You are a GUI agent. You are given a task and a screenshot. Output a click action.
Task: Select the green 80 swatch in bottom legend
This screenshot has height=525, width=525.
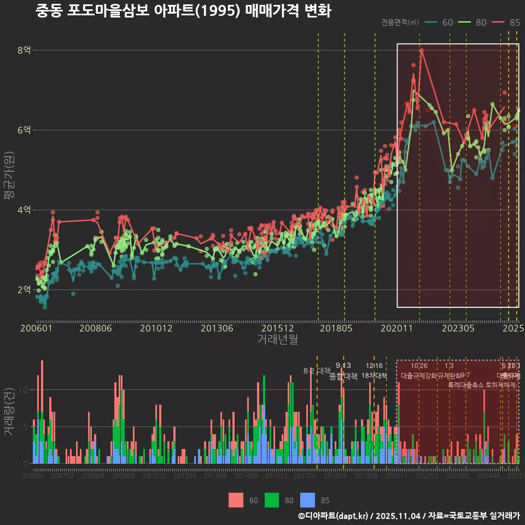272,500
